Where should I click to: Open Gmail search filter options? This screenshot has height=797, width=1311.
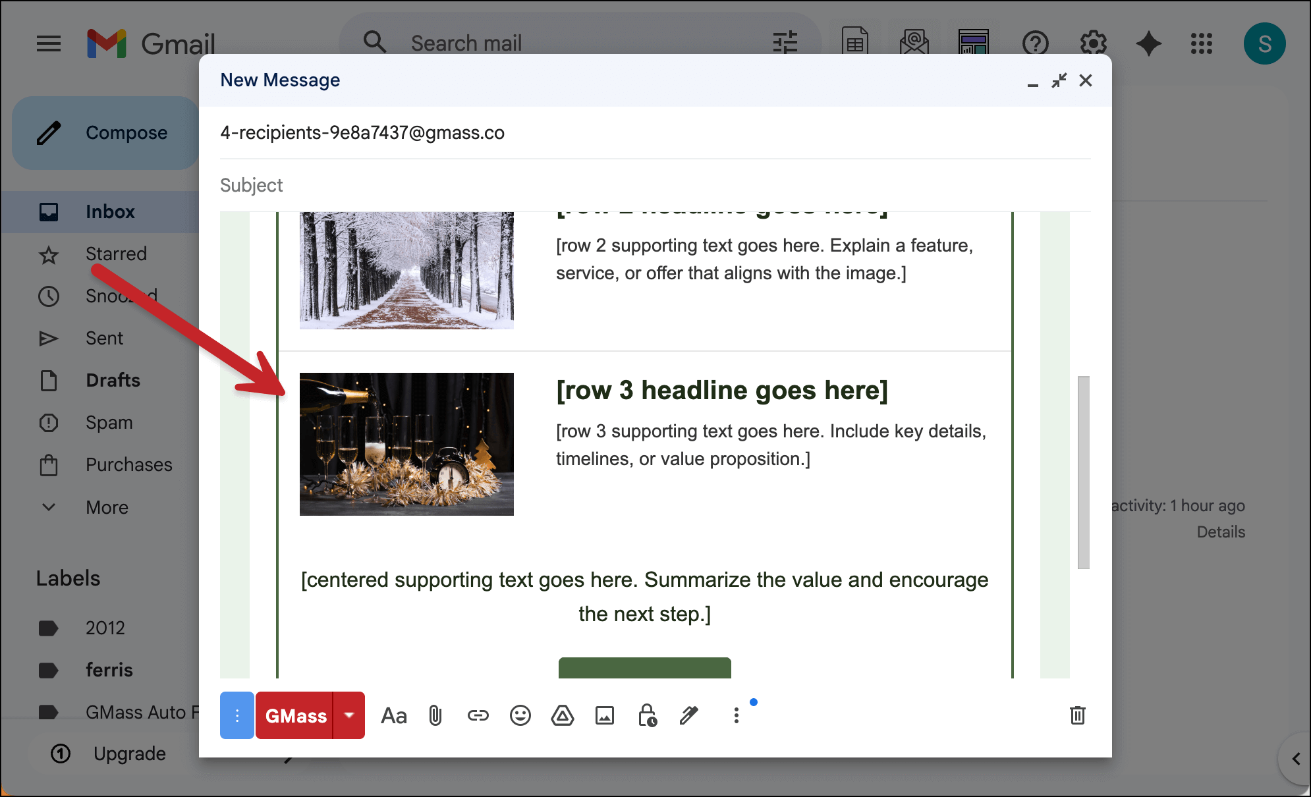(x=785, y=42)
